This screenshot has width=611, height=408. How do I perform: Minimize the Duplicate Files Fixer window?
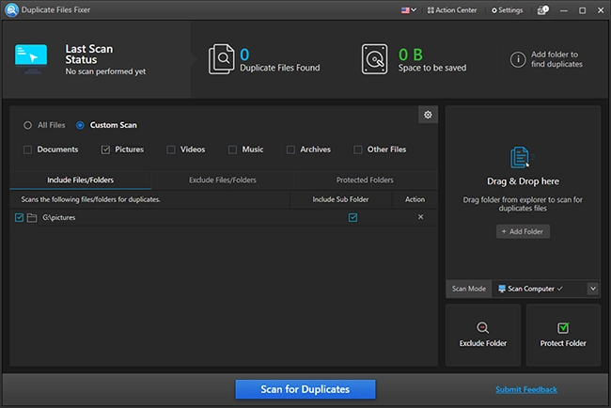pos(563,10)
